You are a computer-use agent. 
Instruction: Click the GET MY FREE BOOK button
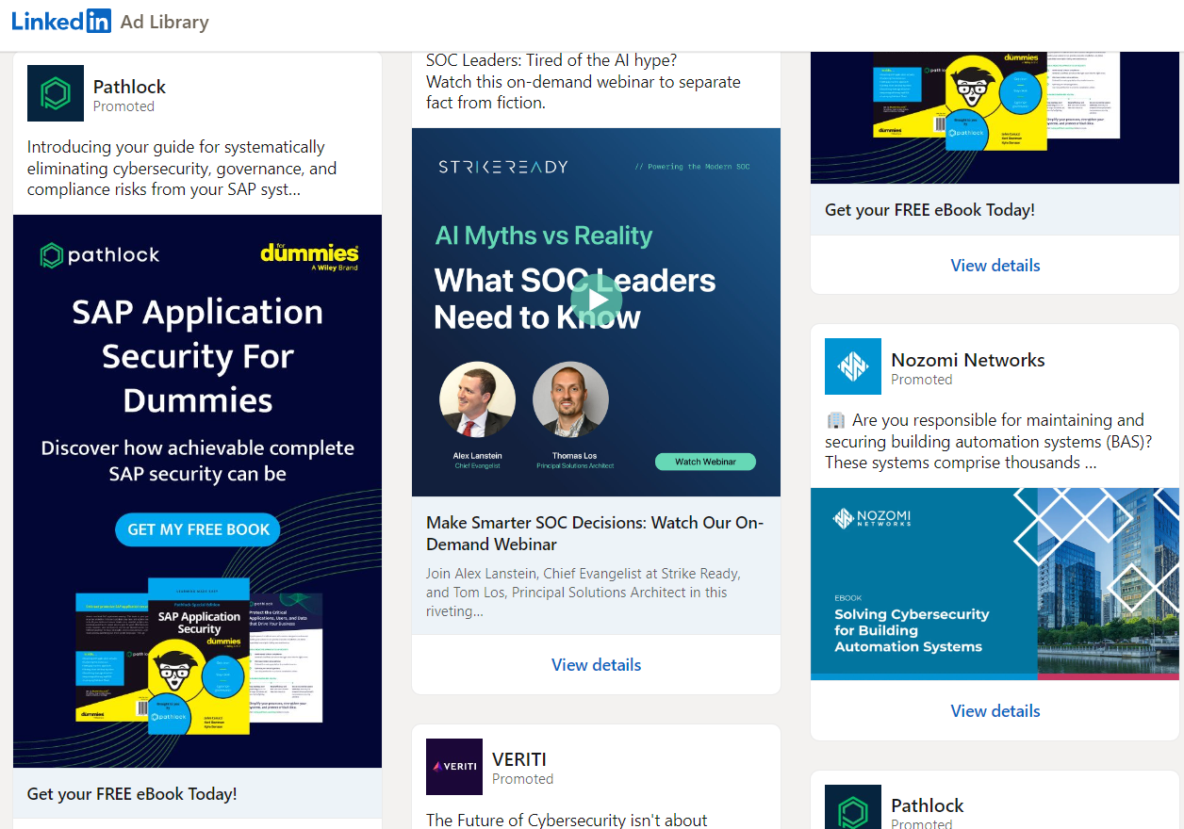coord(197,529)
